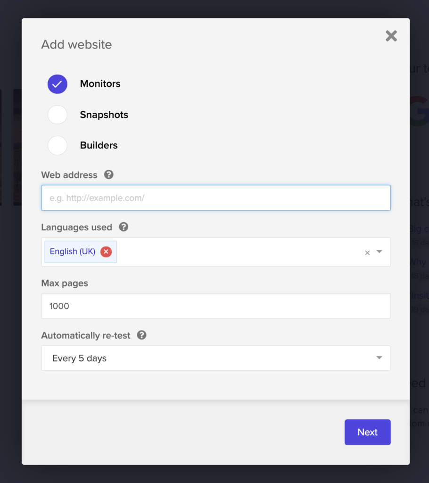Dismiss the dialog with the X button
This screenshot has height=483, width=429.
[x=391, y=36]
